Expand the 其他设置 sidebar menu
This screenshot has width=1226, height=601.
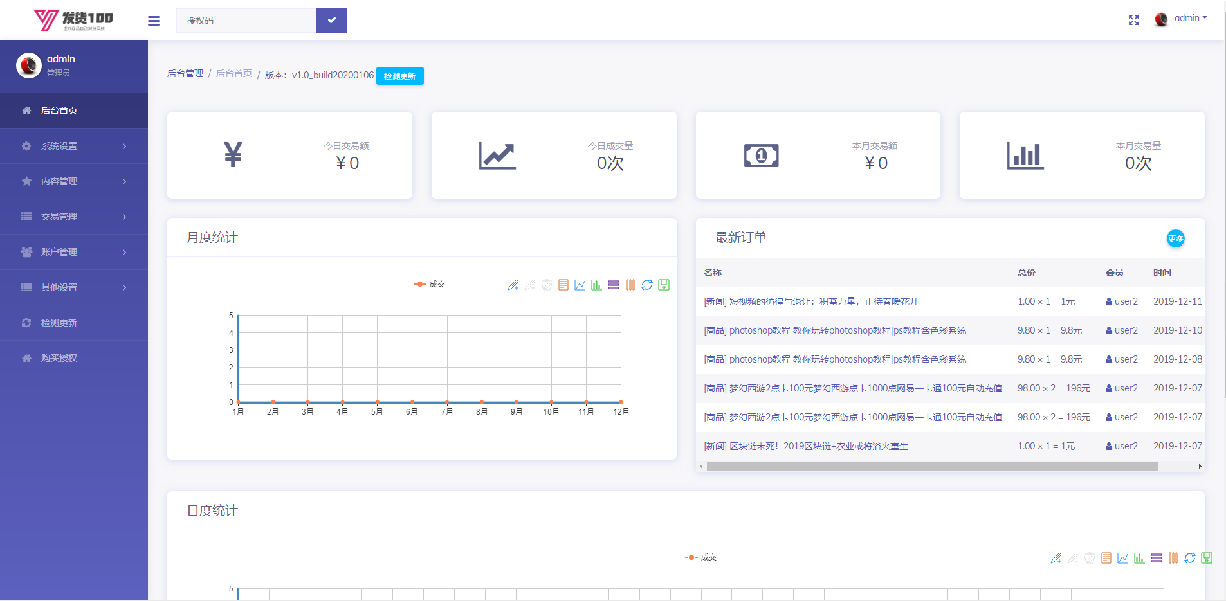(74, 287)
